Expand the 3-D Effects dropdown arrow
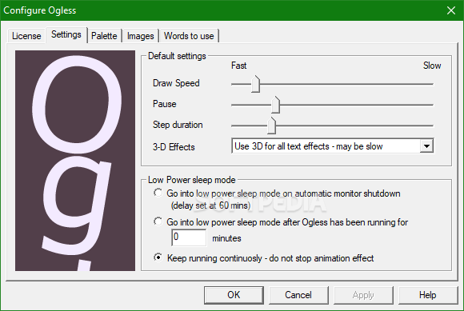The image size is (464, 311). pos(426,146)
